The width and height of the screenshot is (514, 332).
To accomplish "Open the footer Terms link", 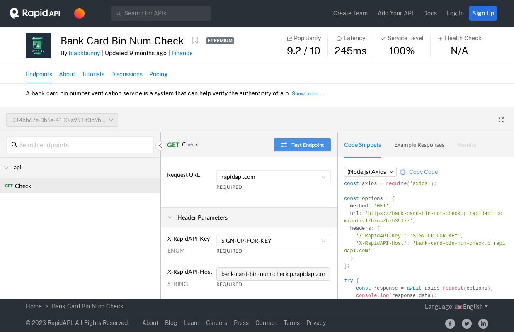I will click(291, 323).
